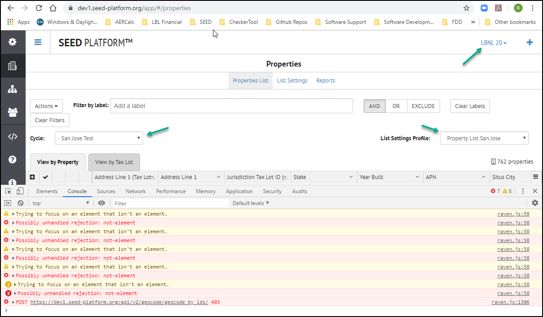Open the List Settings Profile dropdown
The height and width of the screenshot is (317, 543).
pos(484,138)
